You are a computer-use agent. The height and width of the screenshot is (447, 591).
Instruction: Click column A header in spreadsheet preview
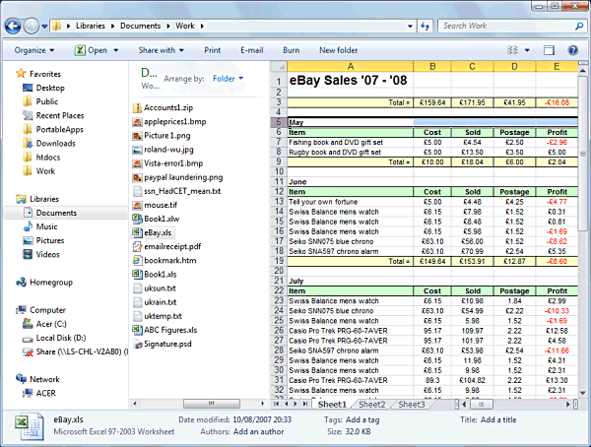pos(350,67)
